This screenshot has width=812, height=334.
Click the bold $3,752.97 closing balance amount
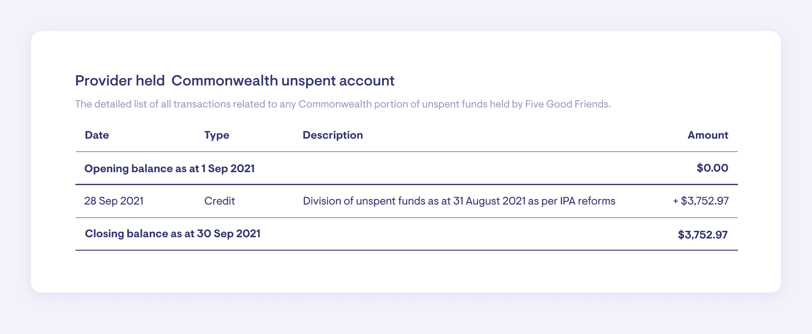702,235
